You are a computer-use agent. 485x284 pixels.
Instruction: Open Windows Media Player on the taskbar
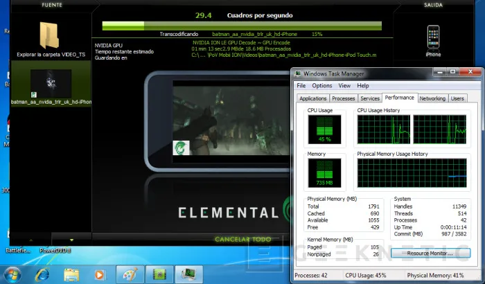point(100,275)
